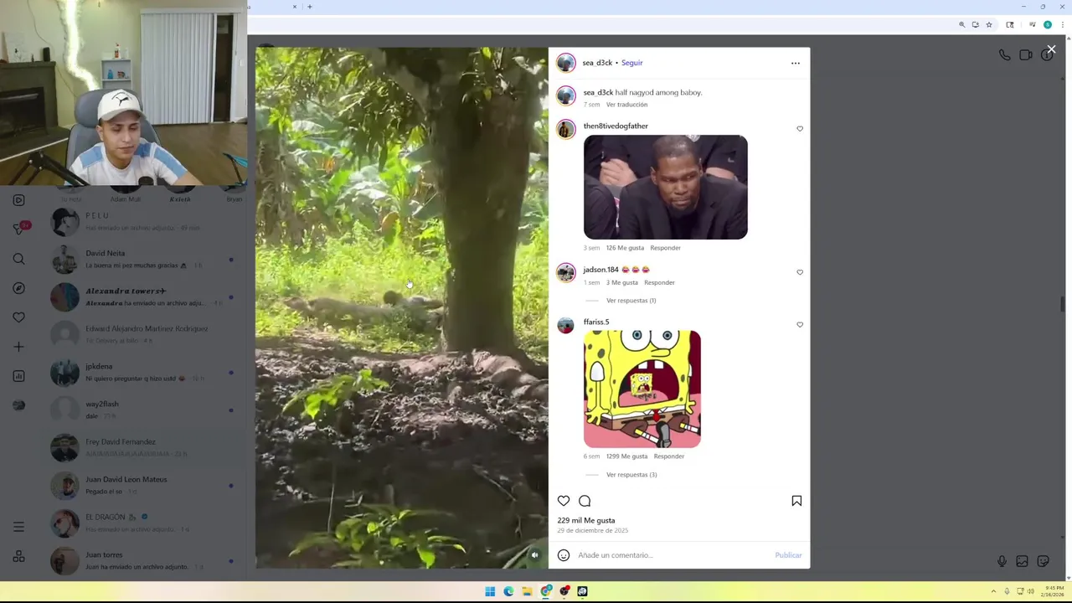Open a new browser tab with plus
Viewport: 1072px width, 603px height.
[x=310, y=7]
